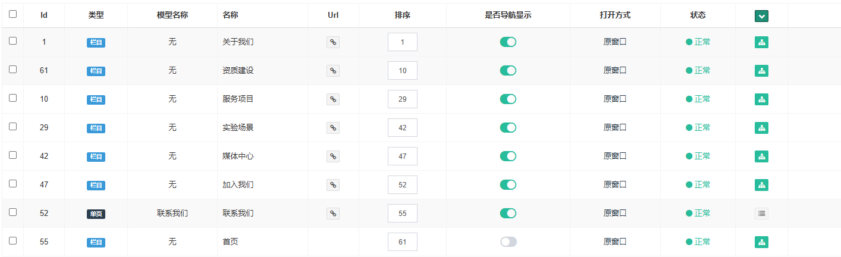Disable navigation display for 关于我们

[x=508, y=42]
